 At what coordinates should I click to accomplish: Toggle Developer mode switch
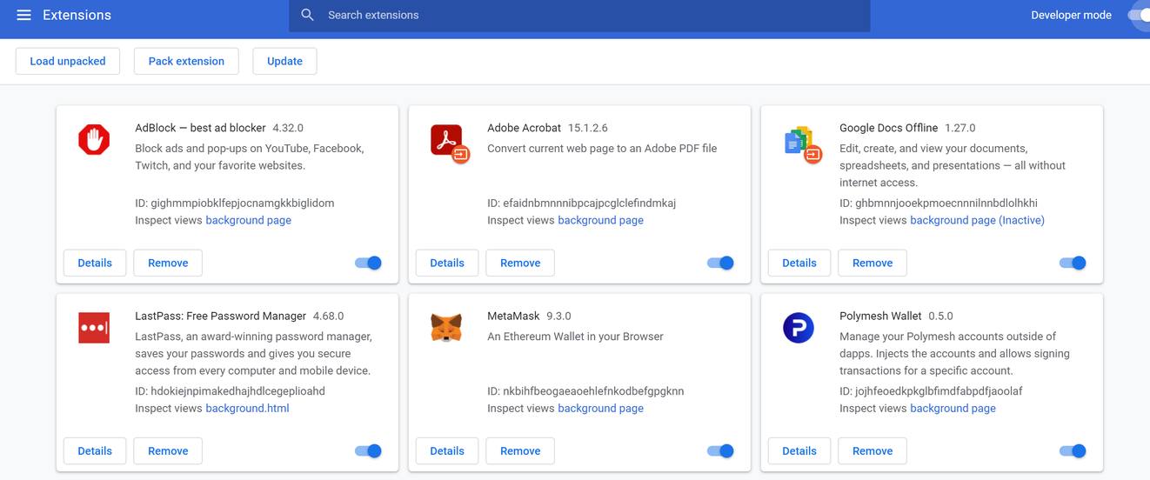pyautogui.click(x=1139, y=15)
